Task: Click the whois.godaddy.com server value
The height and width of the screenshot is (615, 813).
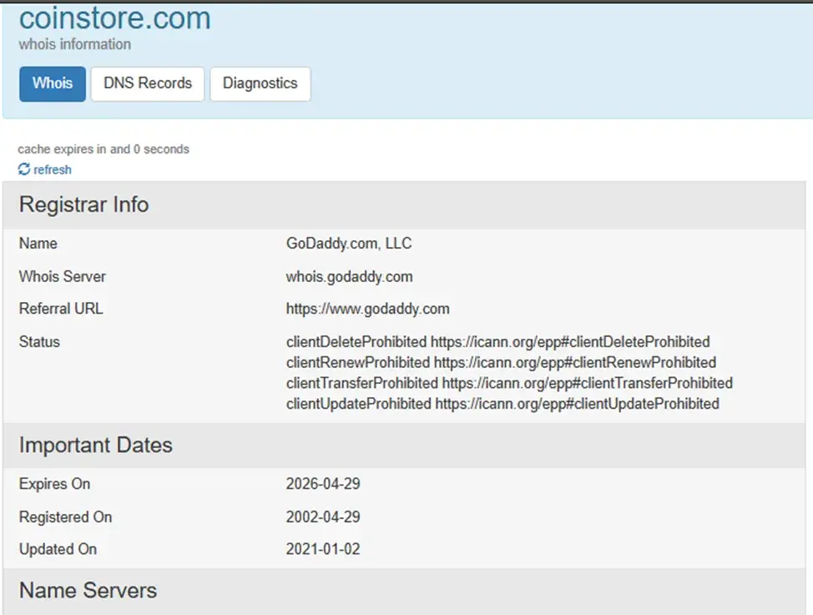Action: (350, 276)
